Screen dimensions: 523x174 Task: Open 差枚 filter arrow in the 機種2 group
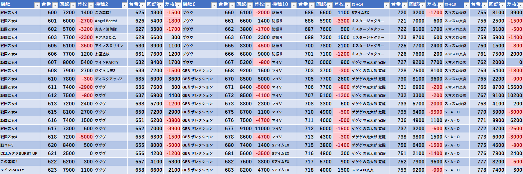[178, 5]
